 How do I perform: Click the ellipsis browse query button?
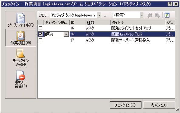click(105, 15)
